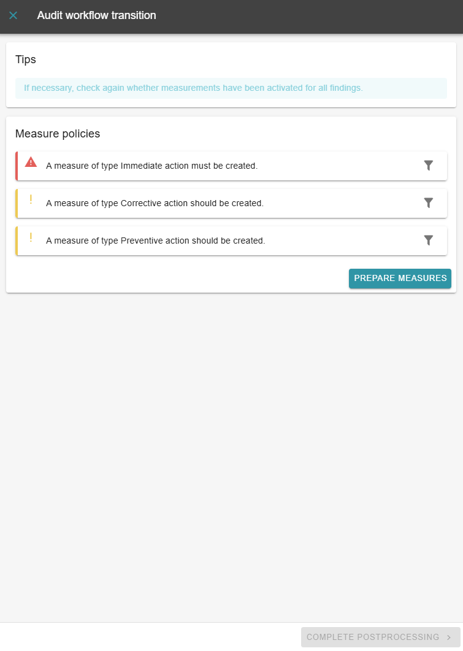Filter findings for Corrective action policy
Screen dimensions: 463x651
click(429, 202)
